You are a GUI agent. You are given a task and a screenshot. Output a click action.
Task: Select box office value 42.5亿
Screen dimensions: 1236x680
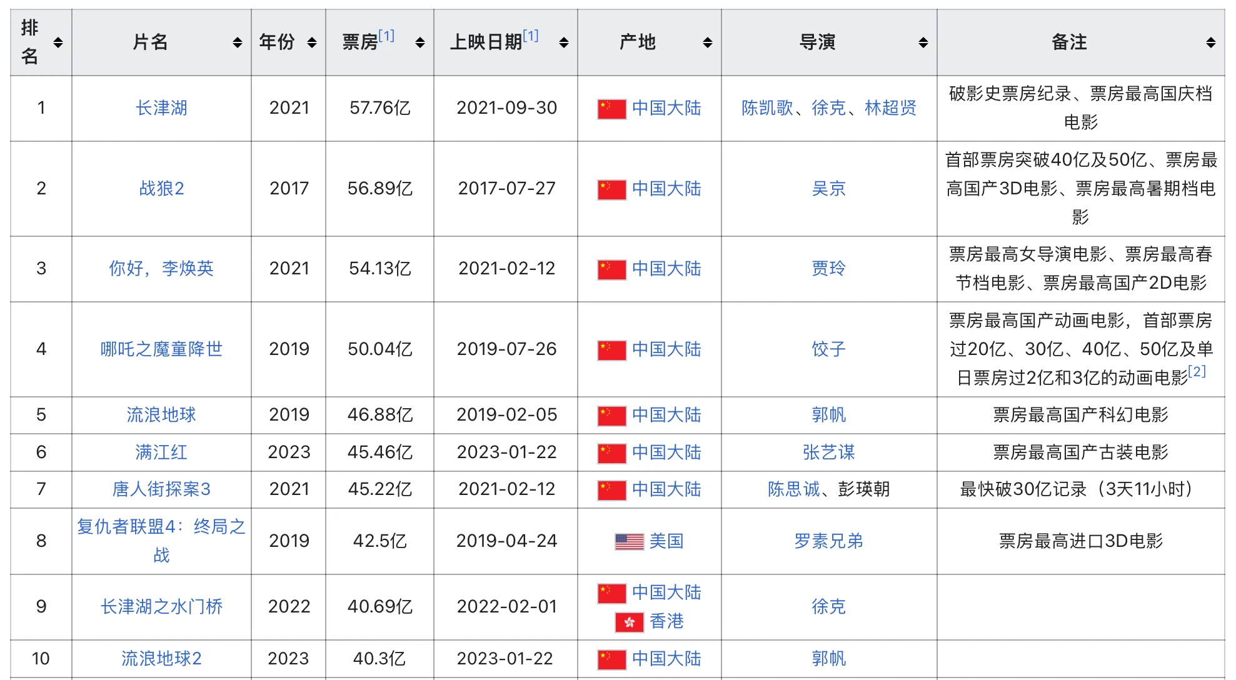380,541
